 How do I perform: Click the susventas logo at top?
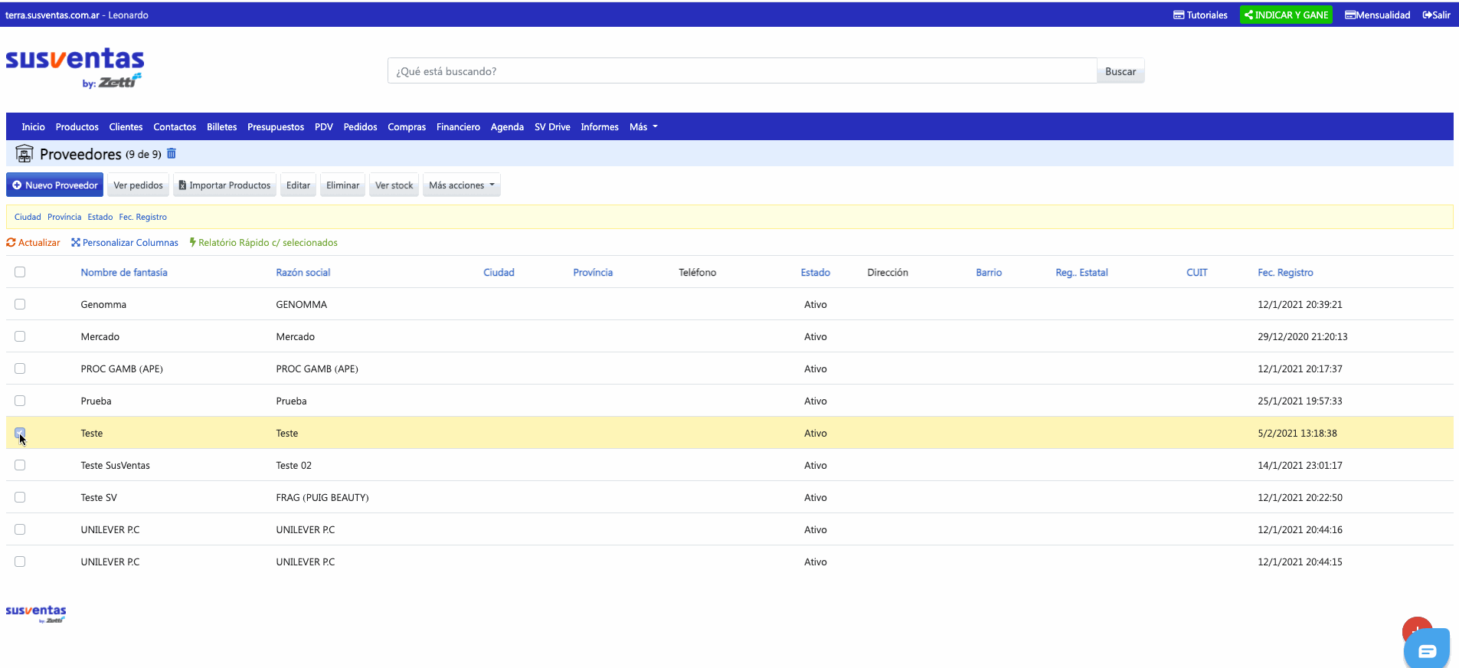coord(75,67)
